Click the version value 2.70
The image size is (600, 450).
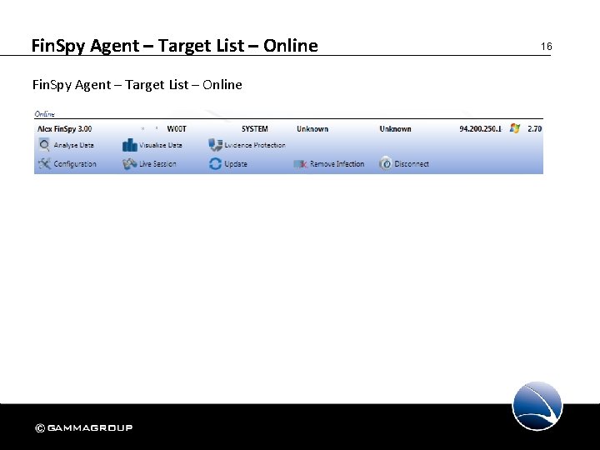(x=534, y=129)
